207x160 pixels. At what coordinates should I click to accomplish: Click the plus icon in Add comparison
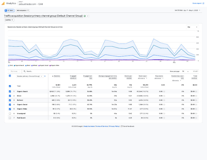pyautogui.click(x=28, y=11)
